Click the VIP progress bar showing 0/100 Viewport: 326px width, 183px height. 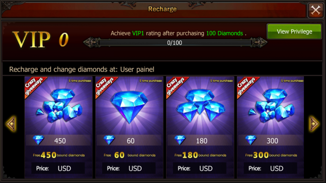pos(175,43)
